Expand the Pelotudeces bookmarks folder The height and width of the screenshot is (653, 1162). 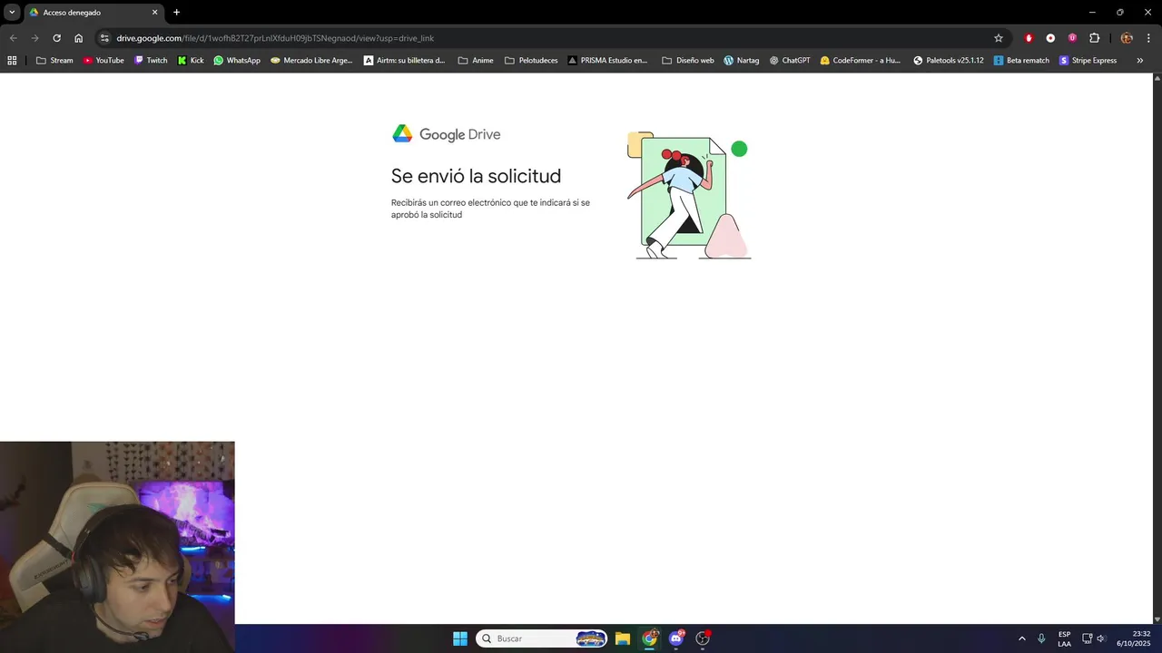[531, 60]
